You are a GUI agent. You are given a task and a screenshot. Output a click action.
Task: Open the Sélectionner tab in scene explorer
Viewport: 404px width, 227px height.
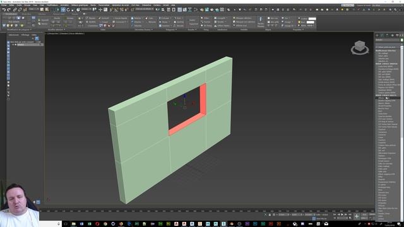coord(14,35)
